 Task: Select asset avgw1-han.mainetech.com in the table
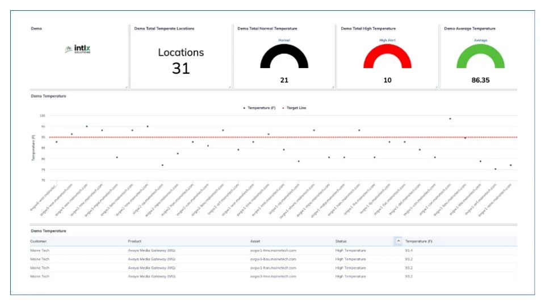273,268
